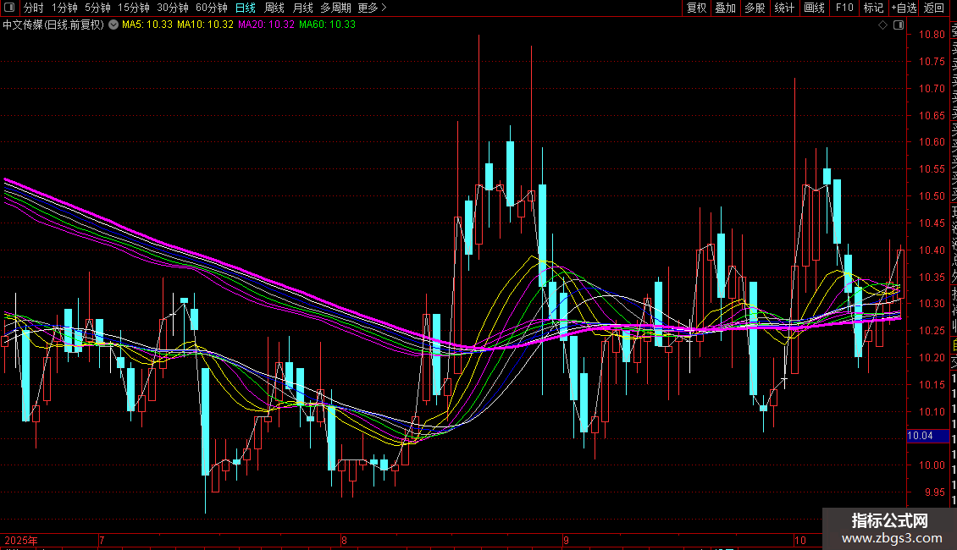The image size is (957, 550).
Task: Open the 画线 drawing tools
Action: click(x=814, y=8)
